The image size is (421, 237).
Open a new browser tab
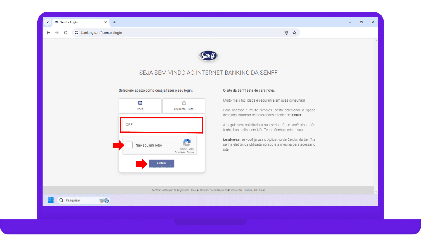(x=114, y=22)
